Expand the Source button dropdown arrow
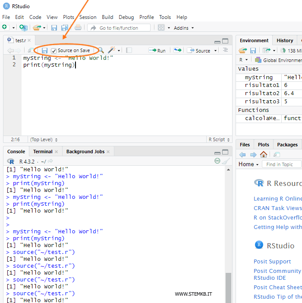This screenshot has width=302, height=303. [x=214, y=51]
